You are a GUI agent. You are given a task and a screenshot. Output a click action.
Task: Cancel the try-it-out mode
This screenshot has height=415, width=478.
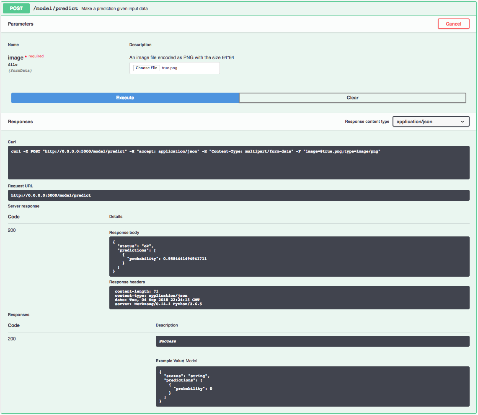tap(453, 24)
